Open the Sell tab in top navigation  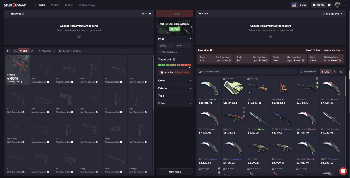tap(55, 5)
